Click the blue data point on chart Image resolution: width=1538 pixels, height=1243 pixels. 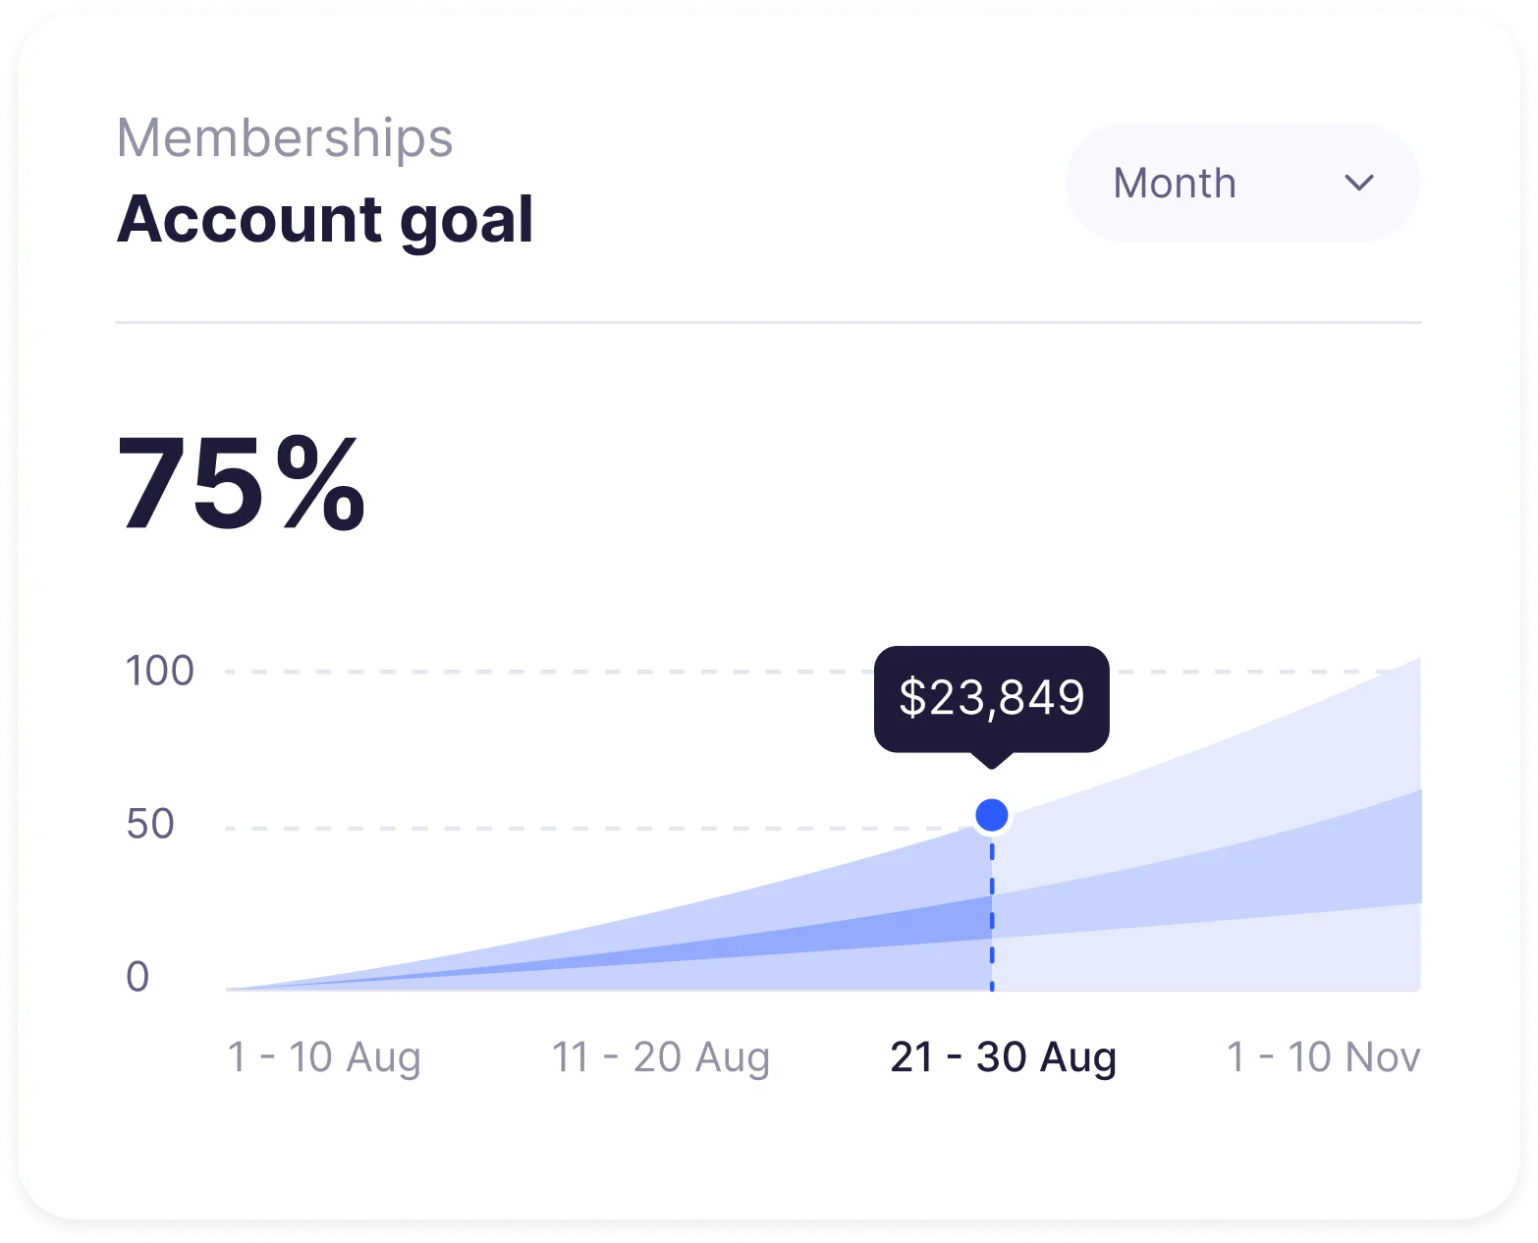pos(992,815)
